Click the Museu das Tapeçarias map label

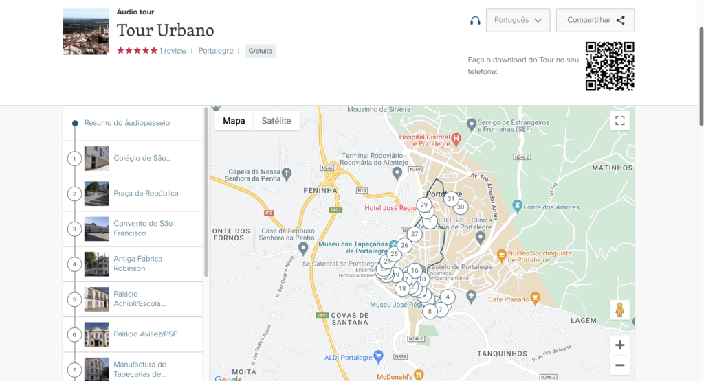coord(353,247)
